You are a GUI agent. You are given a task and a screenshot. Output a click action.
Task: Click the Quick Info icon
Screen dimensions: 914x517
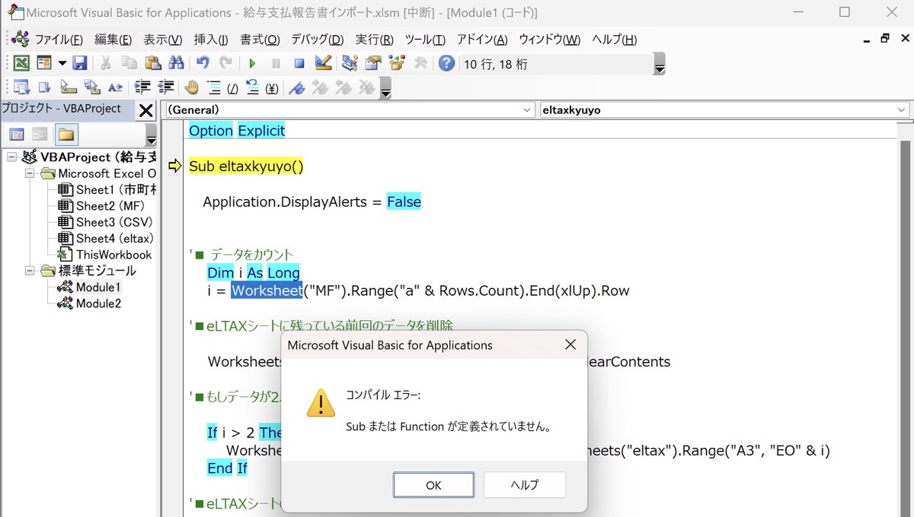tap(69, 87)
